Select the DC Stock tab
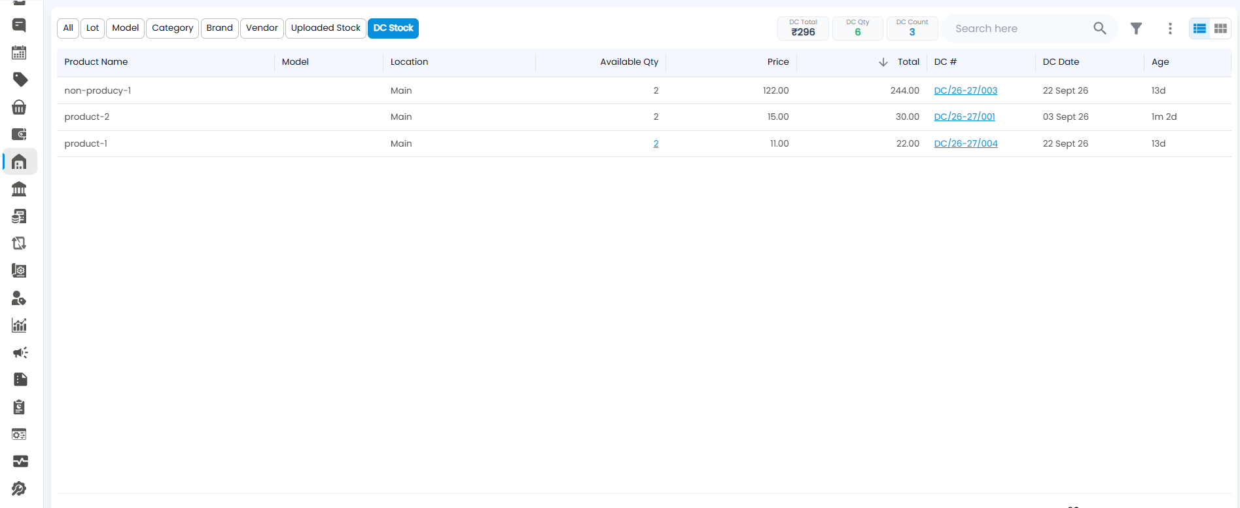Viewport: 1240px width, 508px height. coord(393,28)
